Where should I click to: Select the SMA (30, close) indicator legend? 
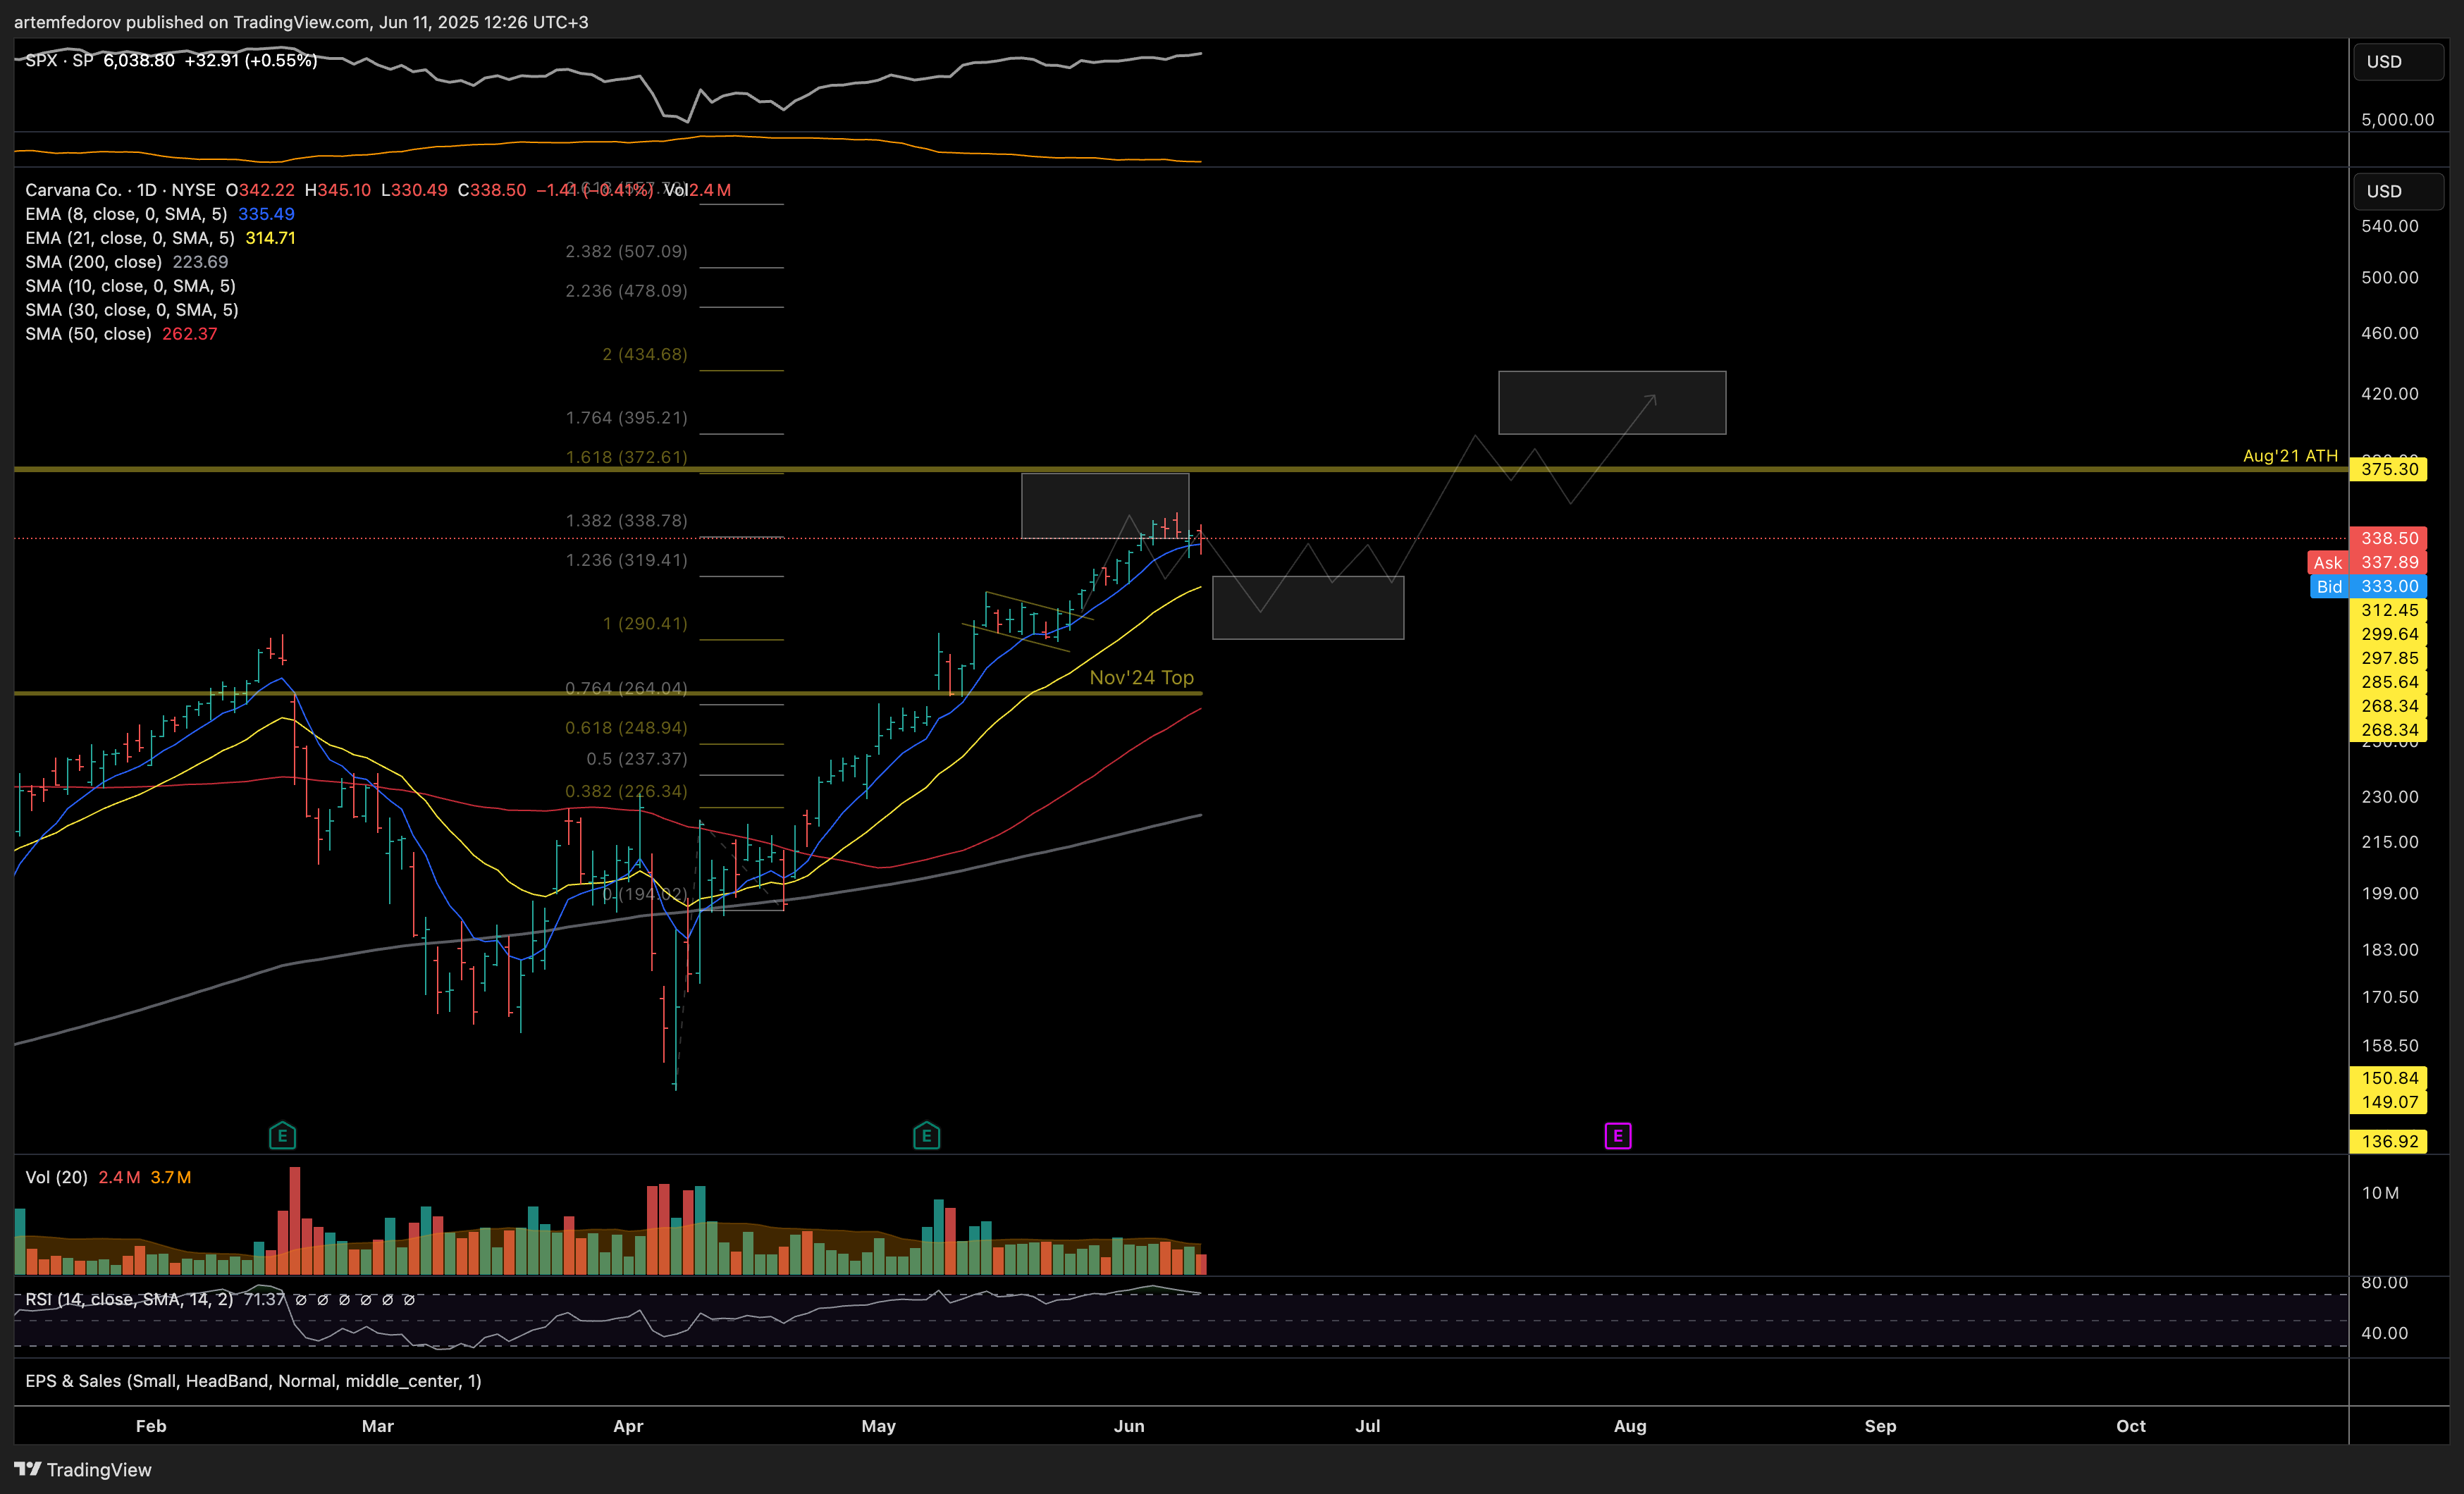132,310
